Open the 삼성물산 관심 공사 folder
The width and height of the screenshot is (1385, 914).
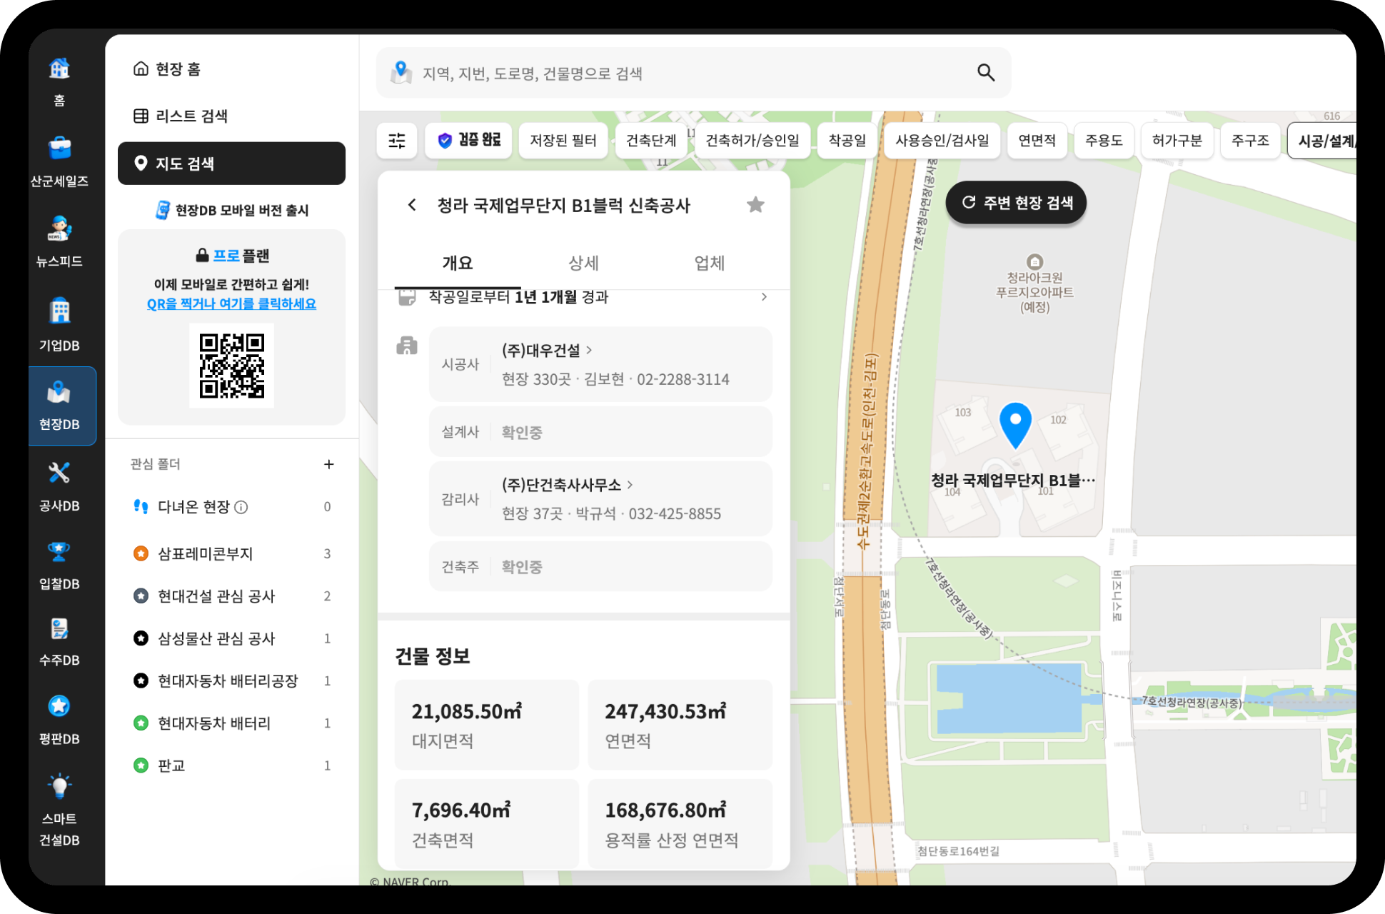(231, 638)
